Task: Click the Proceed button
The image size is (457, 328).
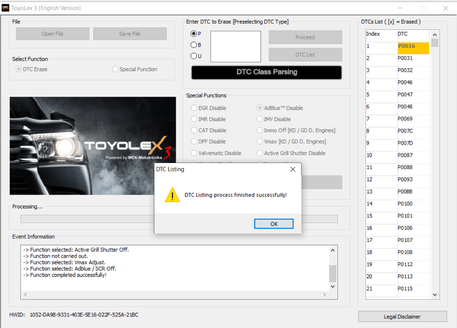Action: 305,37
